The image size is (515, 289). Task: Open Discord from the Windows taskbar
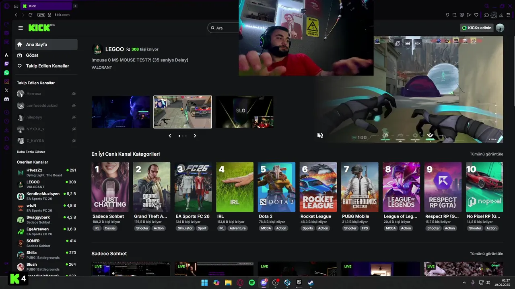(264, 283)
